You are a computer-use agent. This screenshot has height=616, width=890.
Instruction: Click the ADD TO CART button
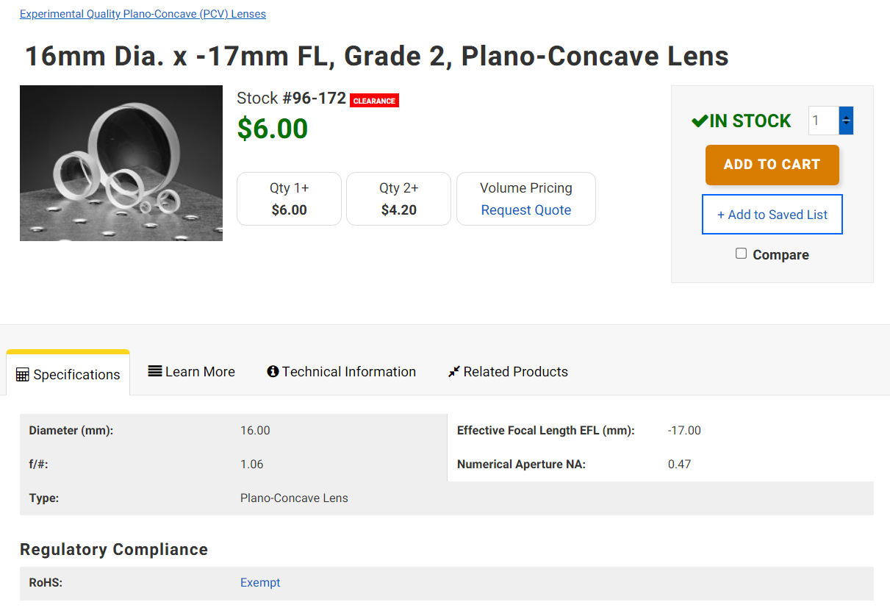(x=772, y=165)
